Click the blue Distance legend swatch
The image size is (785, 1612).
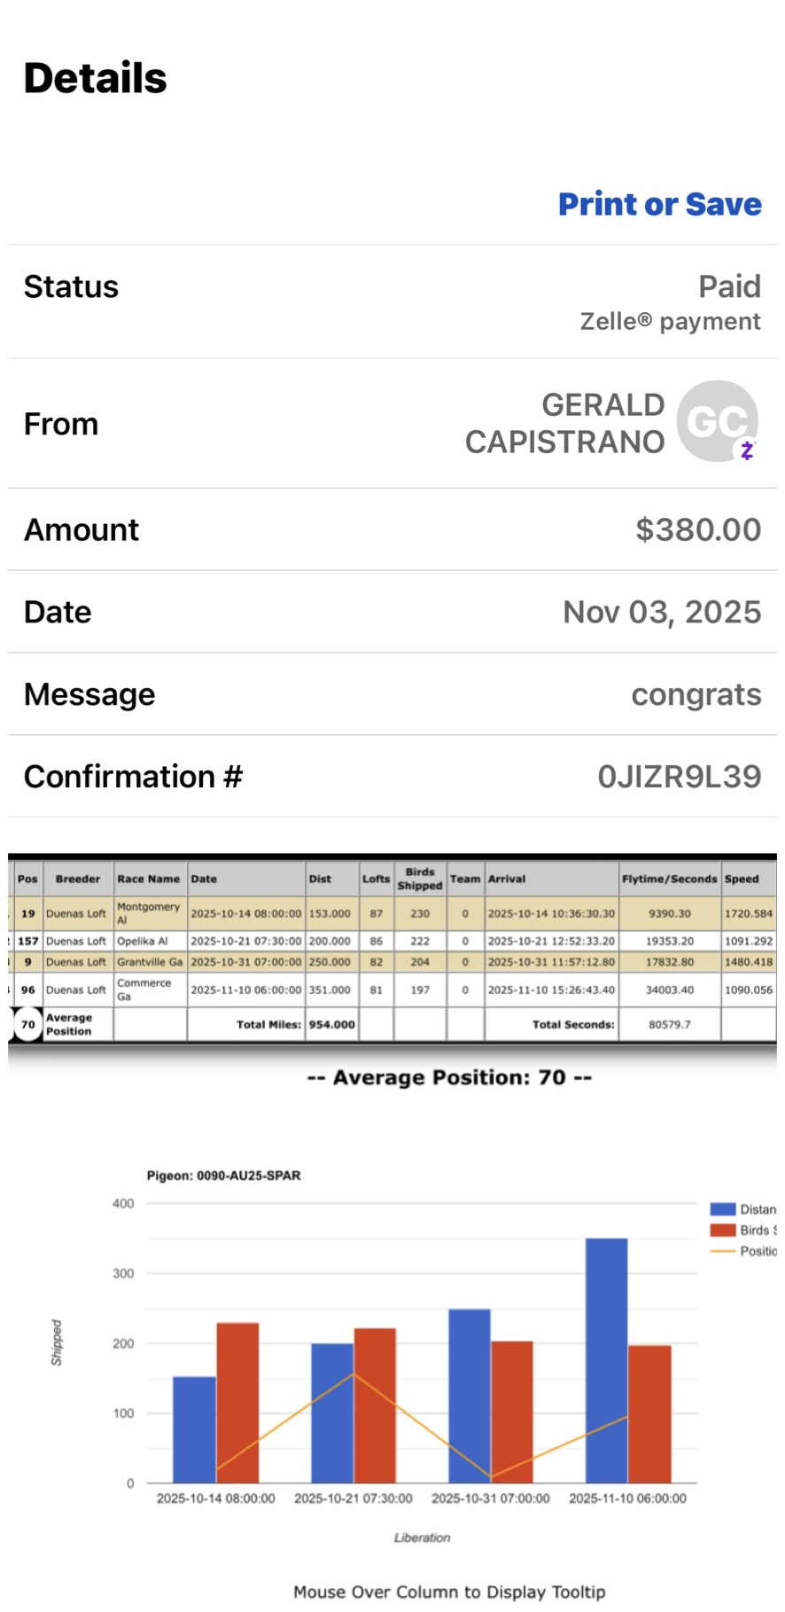click(723, 1209)
